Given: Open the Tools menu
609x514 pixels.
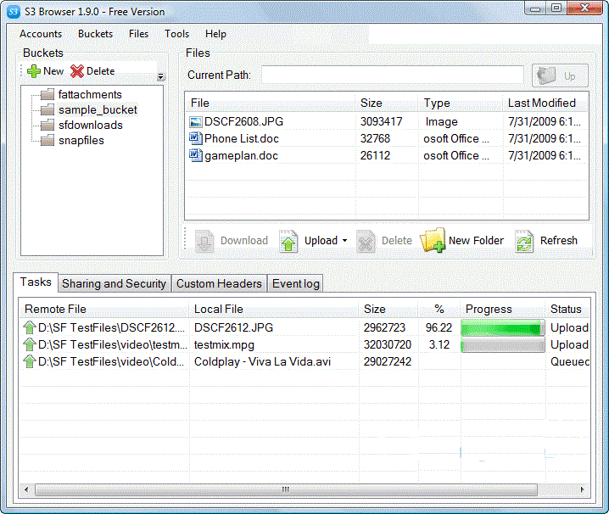Looking at the screenshot, I should tap(176, 34).
